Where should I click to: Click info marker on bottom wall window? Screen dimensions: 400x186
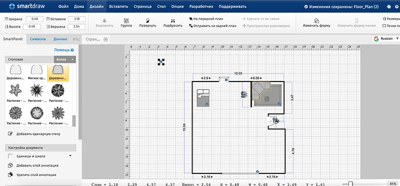coord(257,171)
